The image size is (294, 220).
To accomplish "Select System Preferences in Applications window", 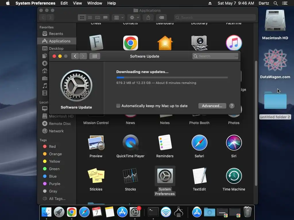I will [165, 176].
